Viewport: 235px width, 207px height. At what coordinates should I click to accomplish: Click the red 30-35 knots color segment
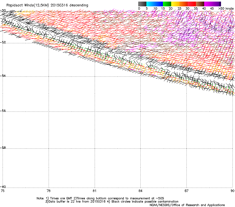[192, 4]
